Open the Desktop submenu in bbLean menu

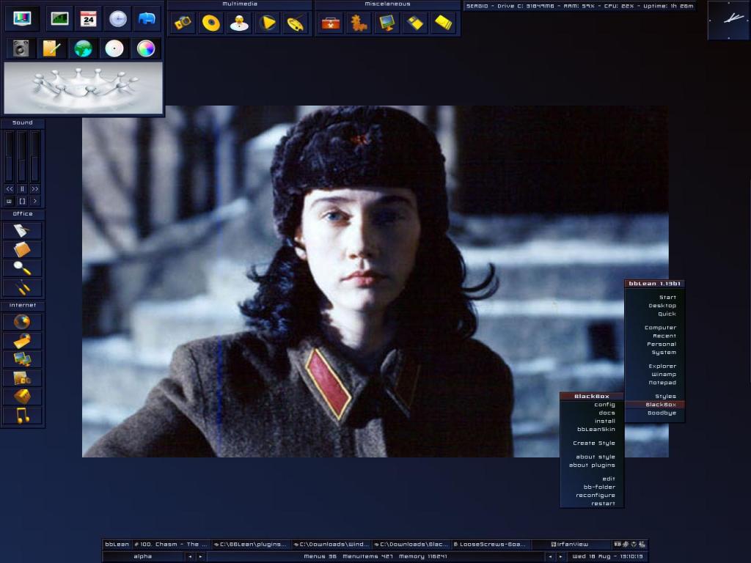pos(655,306)
